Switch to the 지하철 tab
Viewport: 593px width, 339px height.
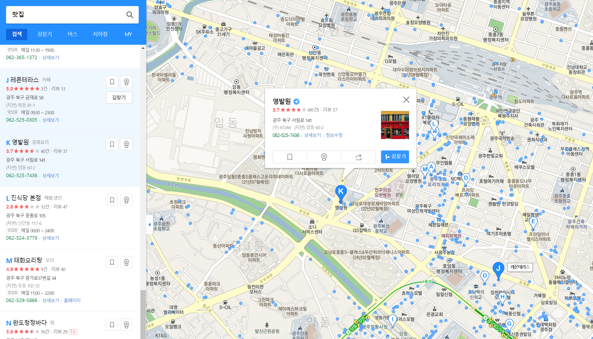(x=100, y=34)
